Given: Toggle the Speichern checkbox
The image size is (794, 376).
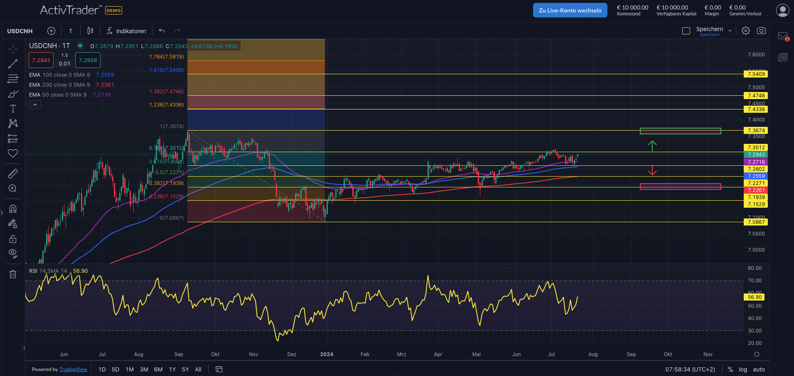Looking at the screenshot, I should click(686, 31).
